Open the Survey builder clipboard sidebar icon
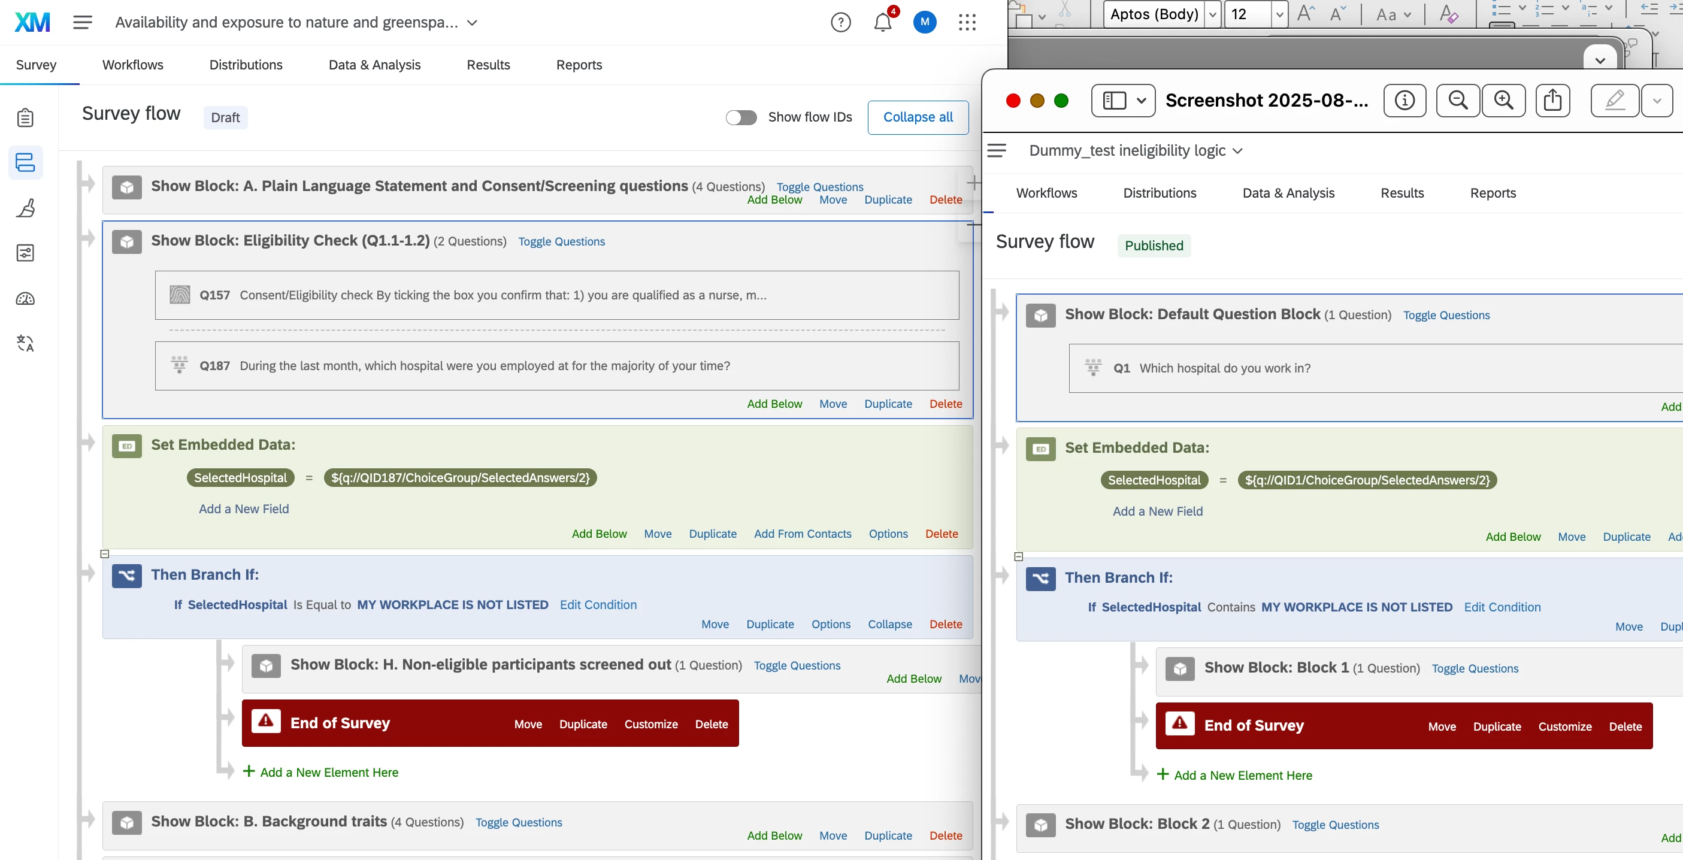1683x860 pixels. pos(26,117)
